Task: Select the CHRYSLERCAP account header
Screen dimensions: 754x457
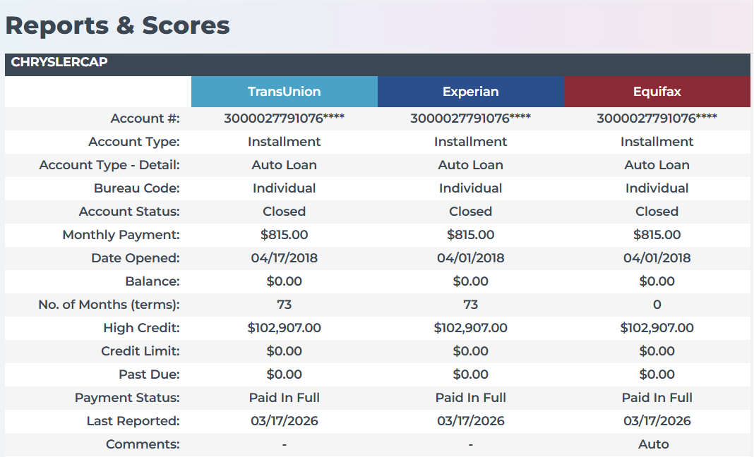Action: 378,64
